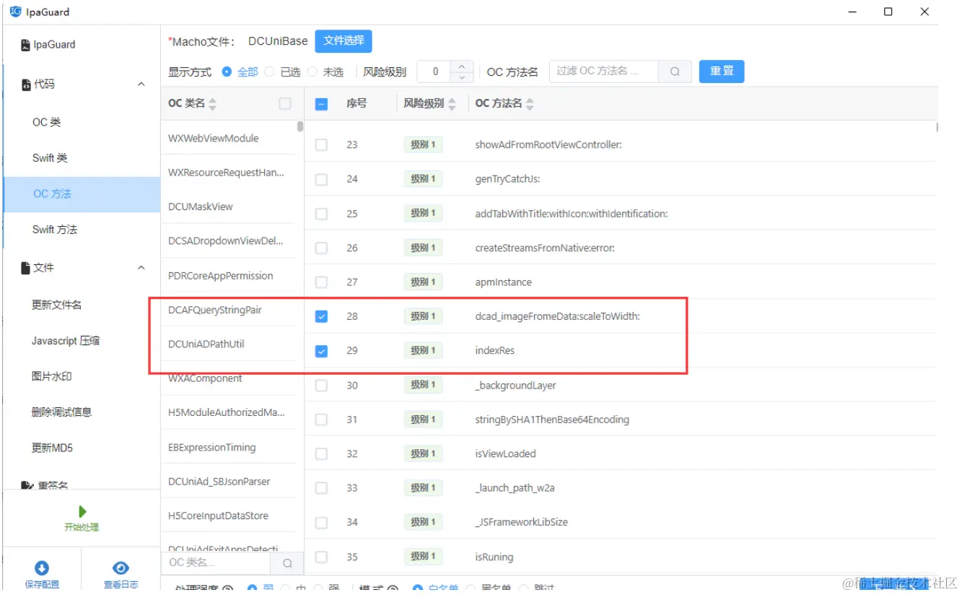This screenshot has height=595, width=962.
Task: Decrease 风险级别 value with down arrow
Action: coord(462,77)
